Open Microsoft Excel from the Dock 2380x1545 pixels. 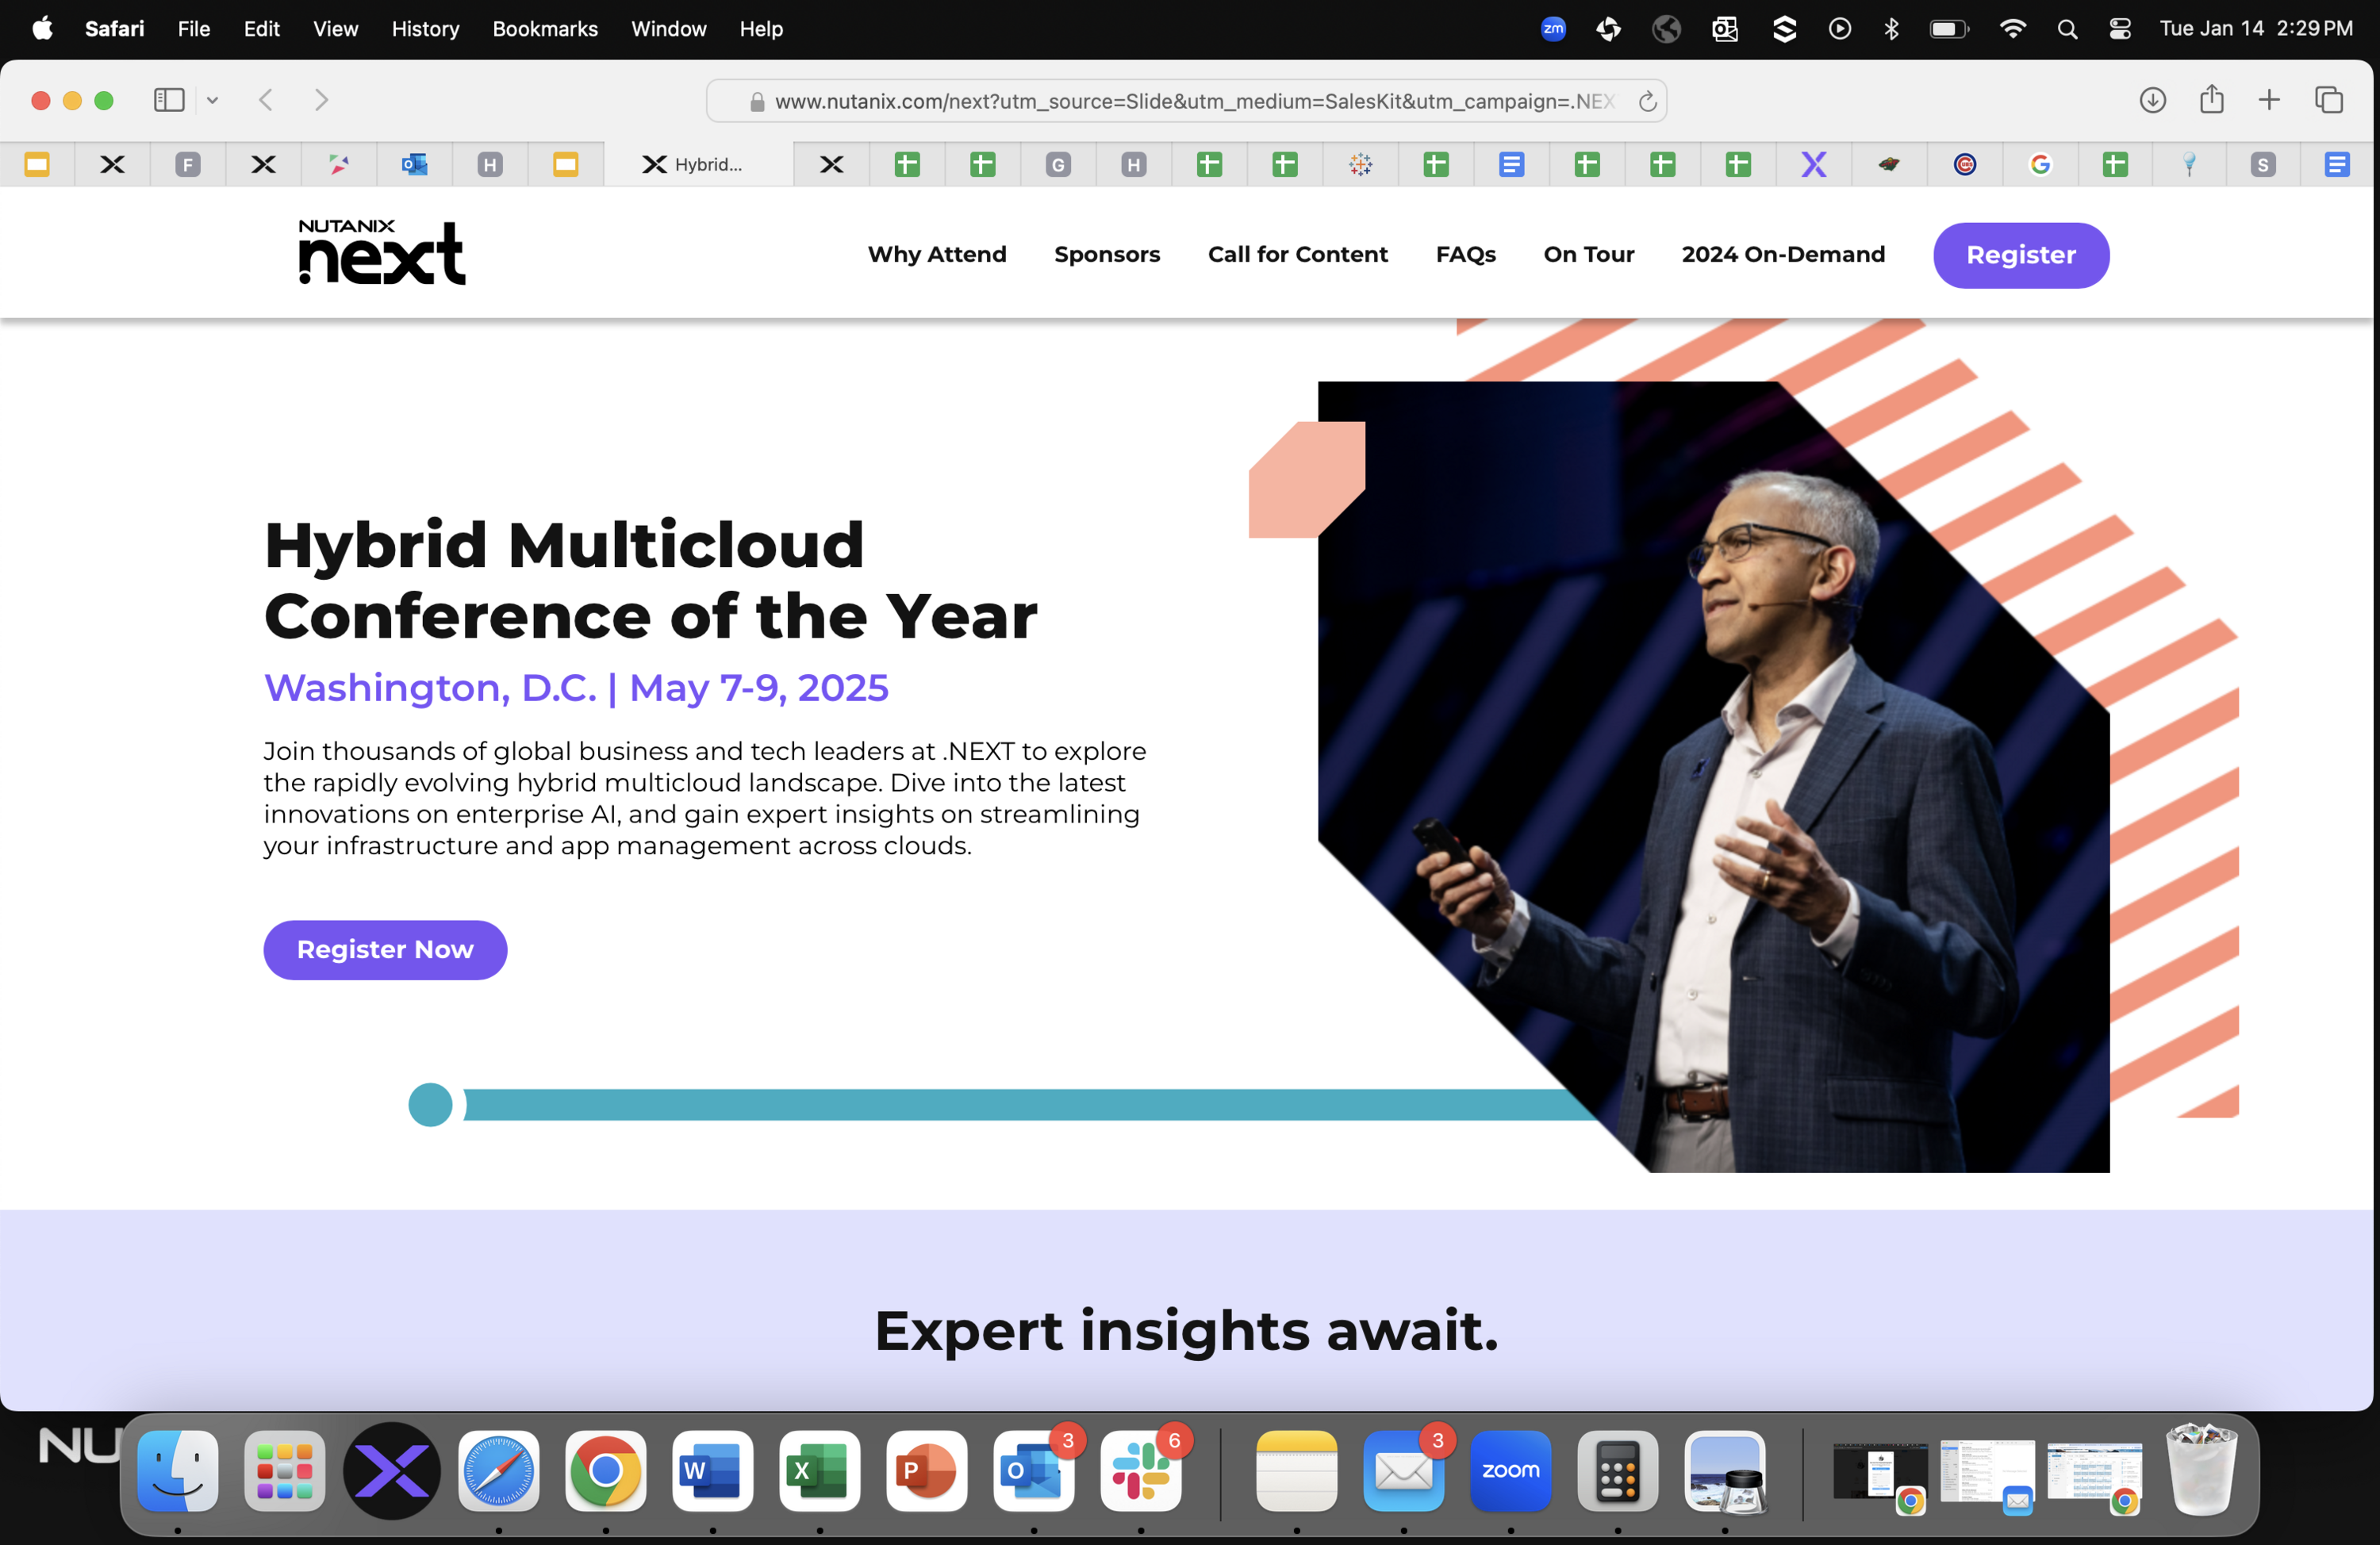[x=820, y=1470]
